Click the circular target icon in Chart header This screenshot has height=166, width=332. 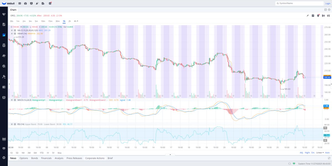tap(329, 10)
